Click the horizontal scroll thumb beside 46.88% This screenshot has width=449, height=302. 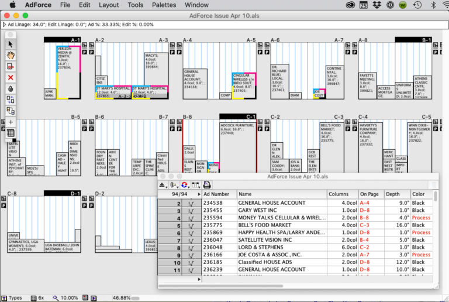[136, 298]
